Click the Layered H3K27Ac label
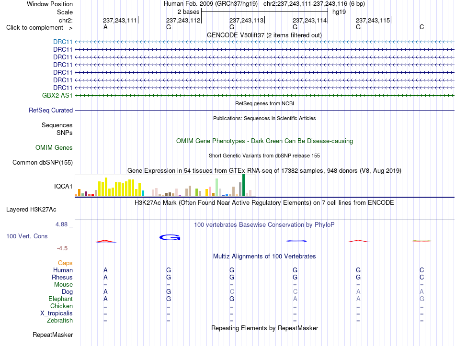 pyautogui.click(x=31, y=210)
